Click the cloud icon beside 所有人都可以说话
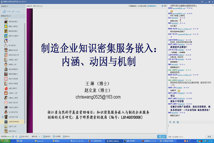Image resolution: width=214 pixels, height=143 pixels. [x=6, y=11]
